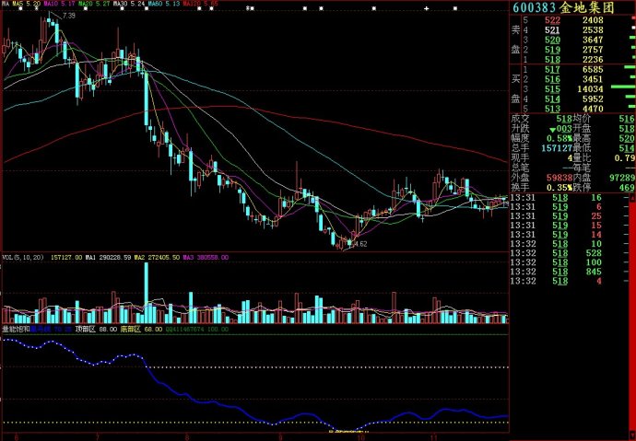Click the 4.62 low price marker

(x=359, y=244)
